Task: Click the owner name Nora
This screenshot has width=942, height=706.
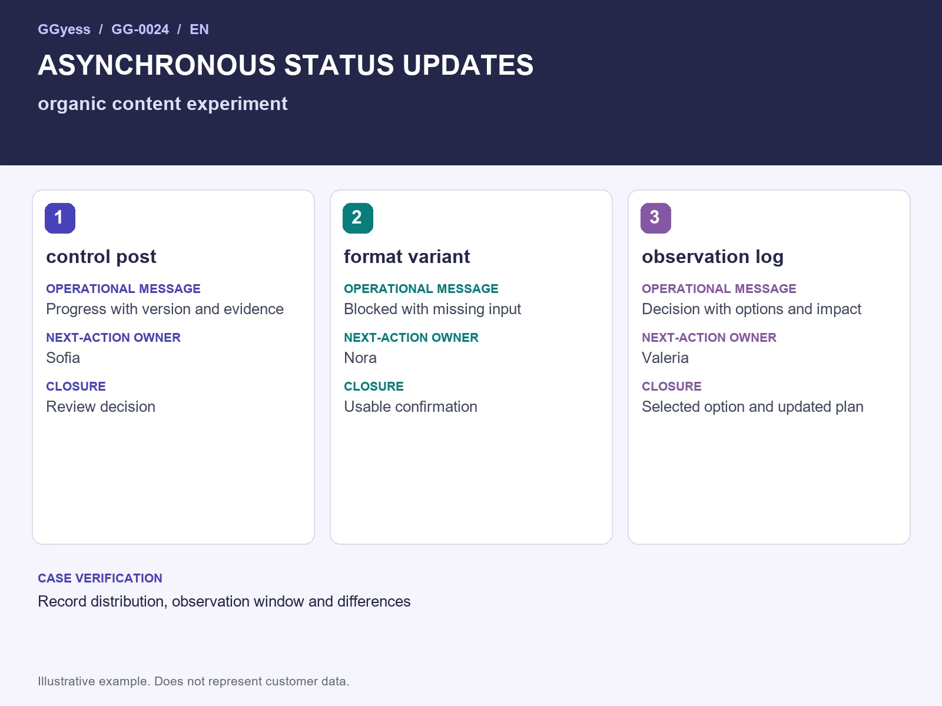Action: point(360,358)
